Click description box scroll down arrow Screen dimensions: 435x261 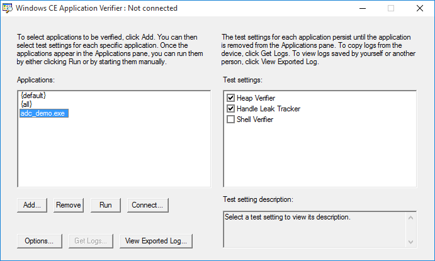[x=411, y=242]
